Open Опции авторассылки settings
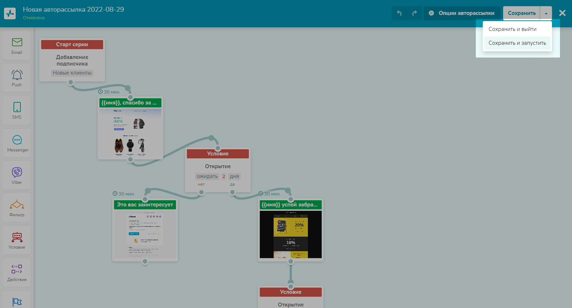The width and height of the screenshot is (572, 308). click(x=462, y=13)
